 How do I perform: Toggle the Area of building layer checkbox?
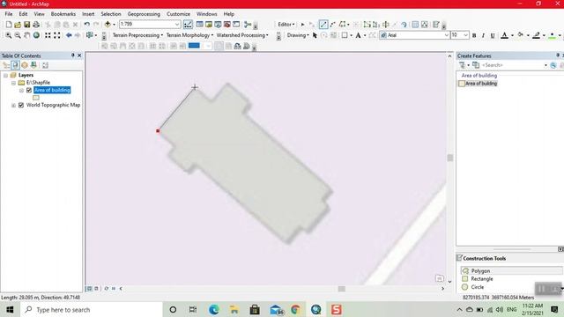(29, 90)
